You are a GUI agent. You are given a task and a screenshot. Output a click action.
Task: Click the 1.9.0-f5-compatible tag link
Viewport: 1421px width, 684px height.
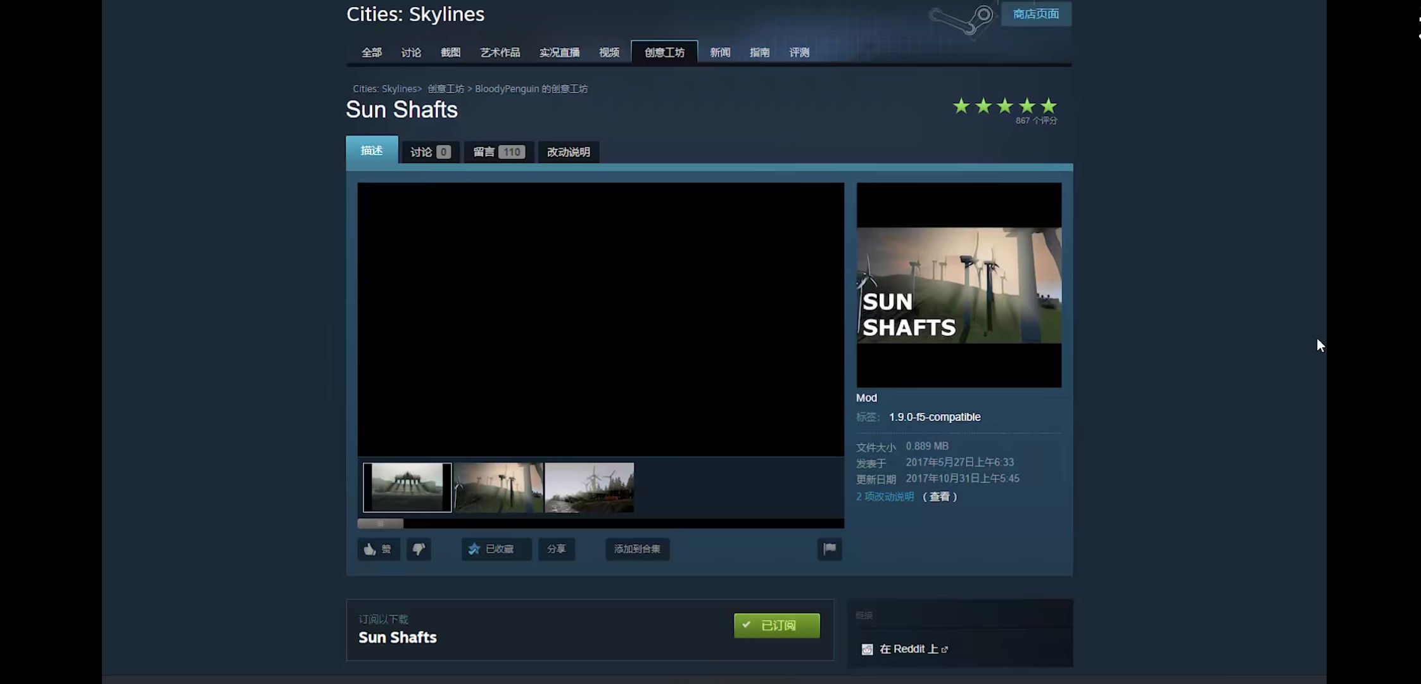[935, 417]
